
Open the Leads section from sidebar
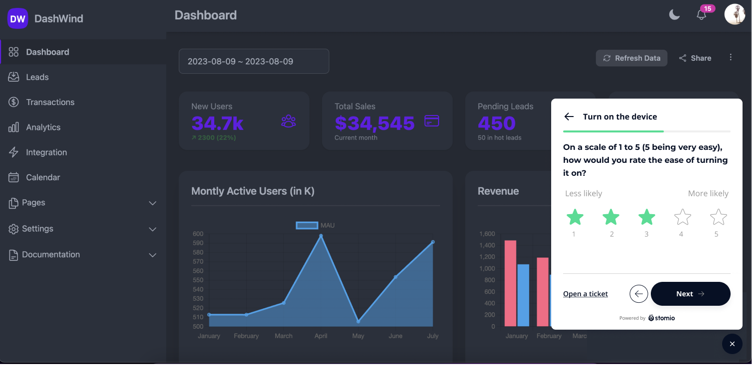37,77
